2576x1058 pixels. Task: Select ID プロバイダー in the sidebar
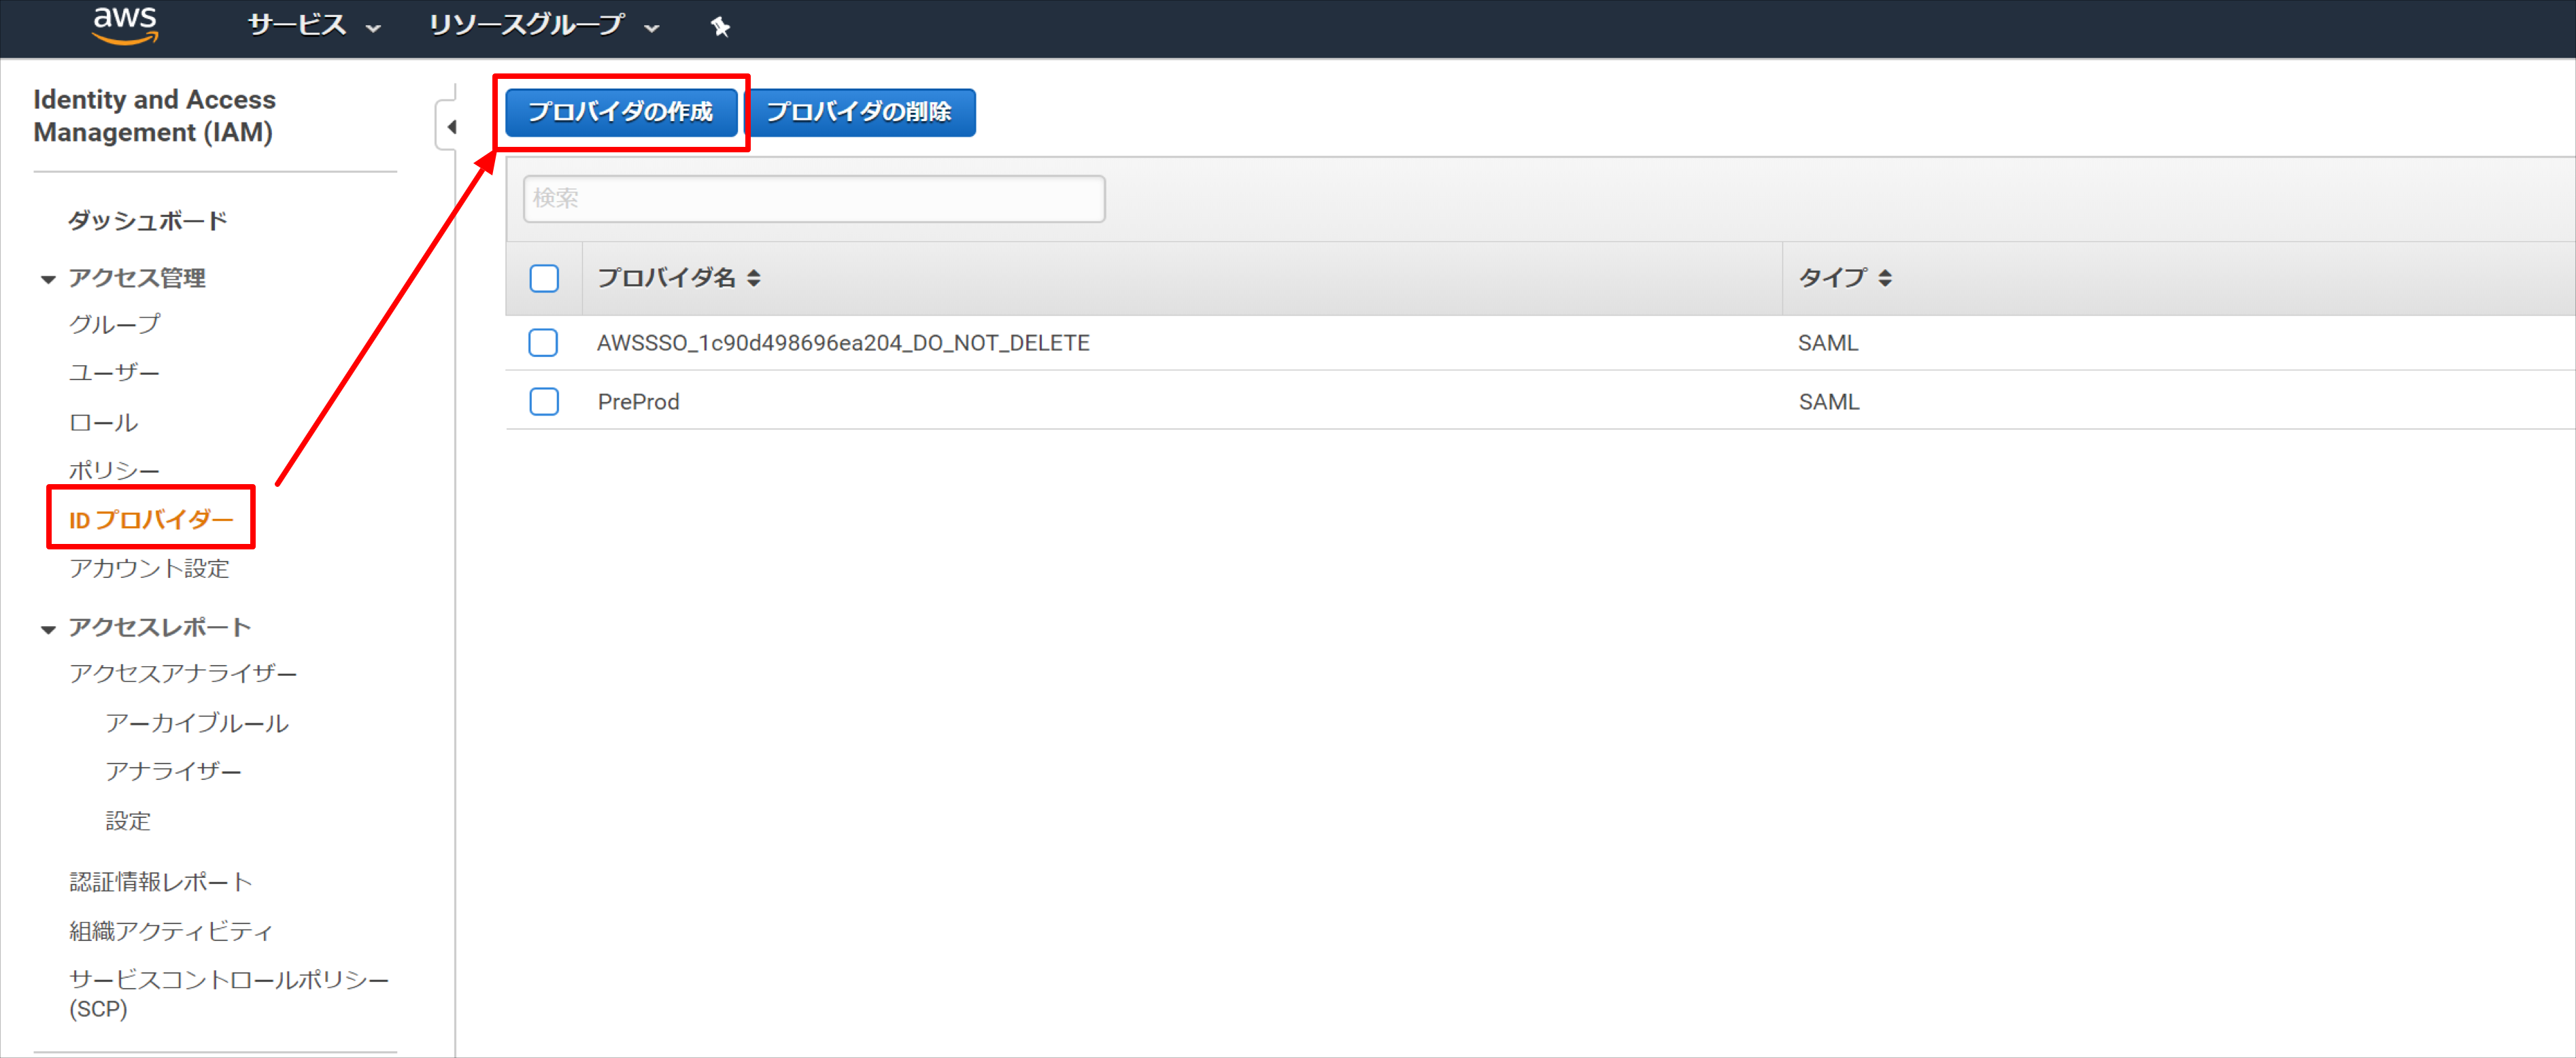point(151,519)
